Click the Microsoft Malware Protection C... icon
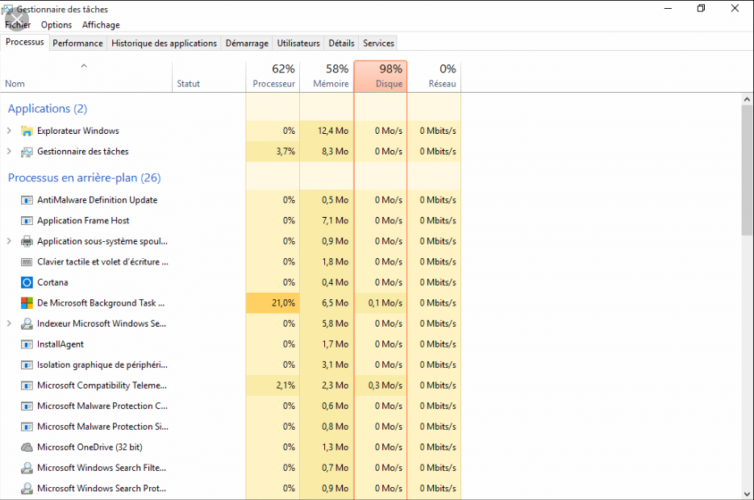The height and width of the screenshot is (500, 754). 27,406
